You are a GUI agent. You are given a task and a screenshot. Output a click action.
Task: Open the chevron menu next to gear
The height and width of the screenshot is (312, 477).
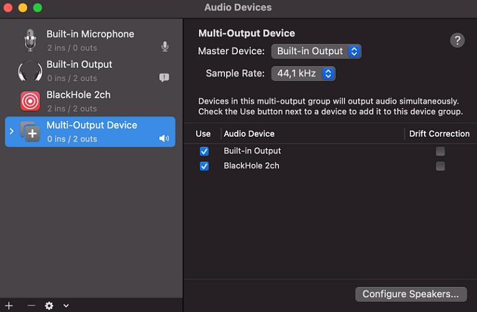(66, 306)
